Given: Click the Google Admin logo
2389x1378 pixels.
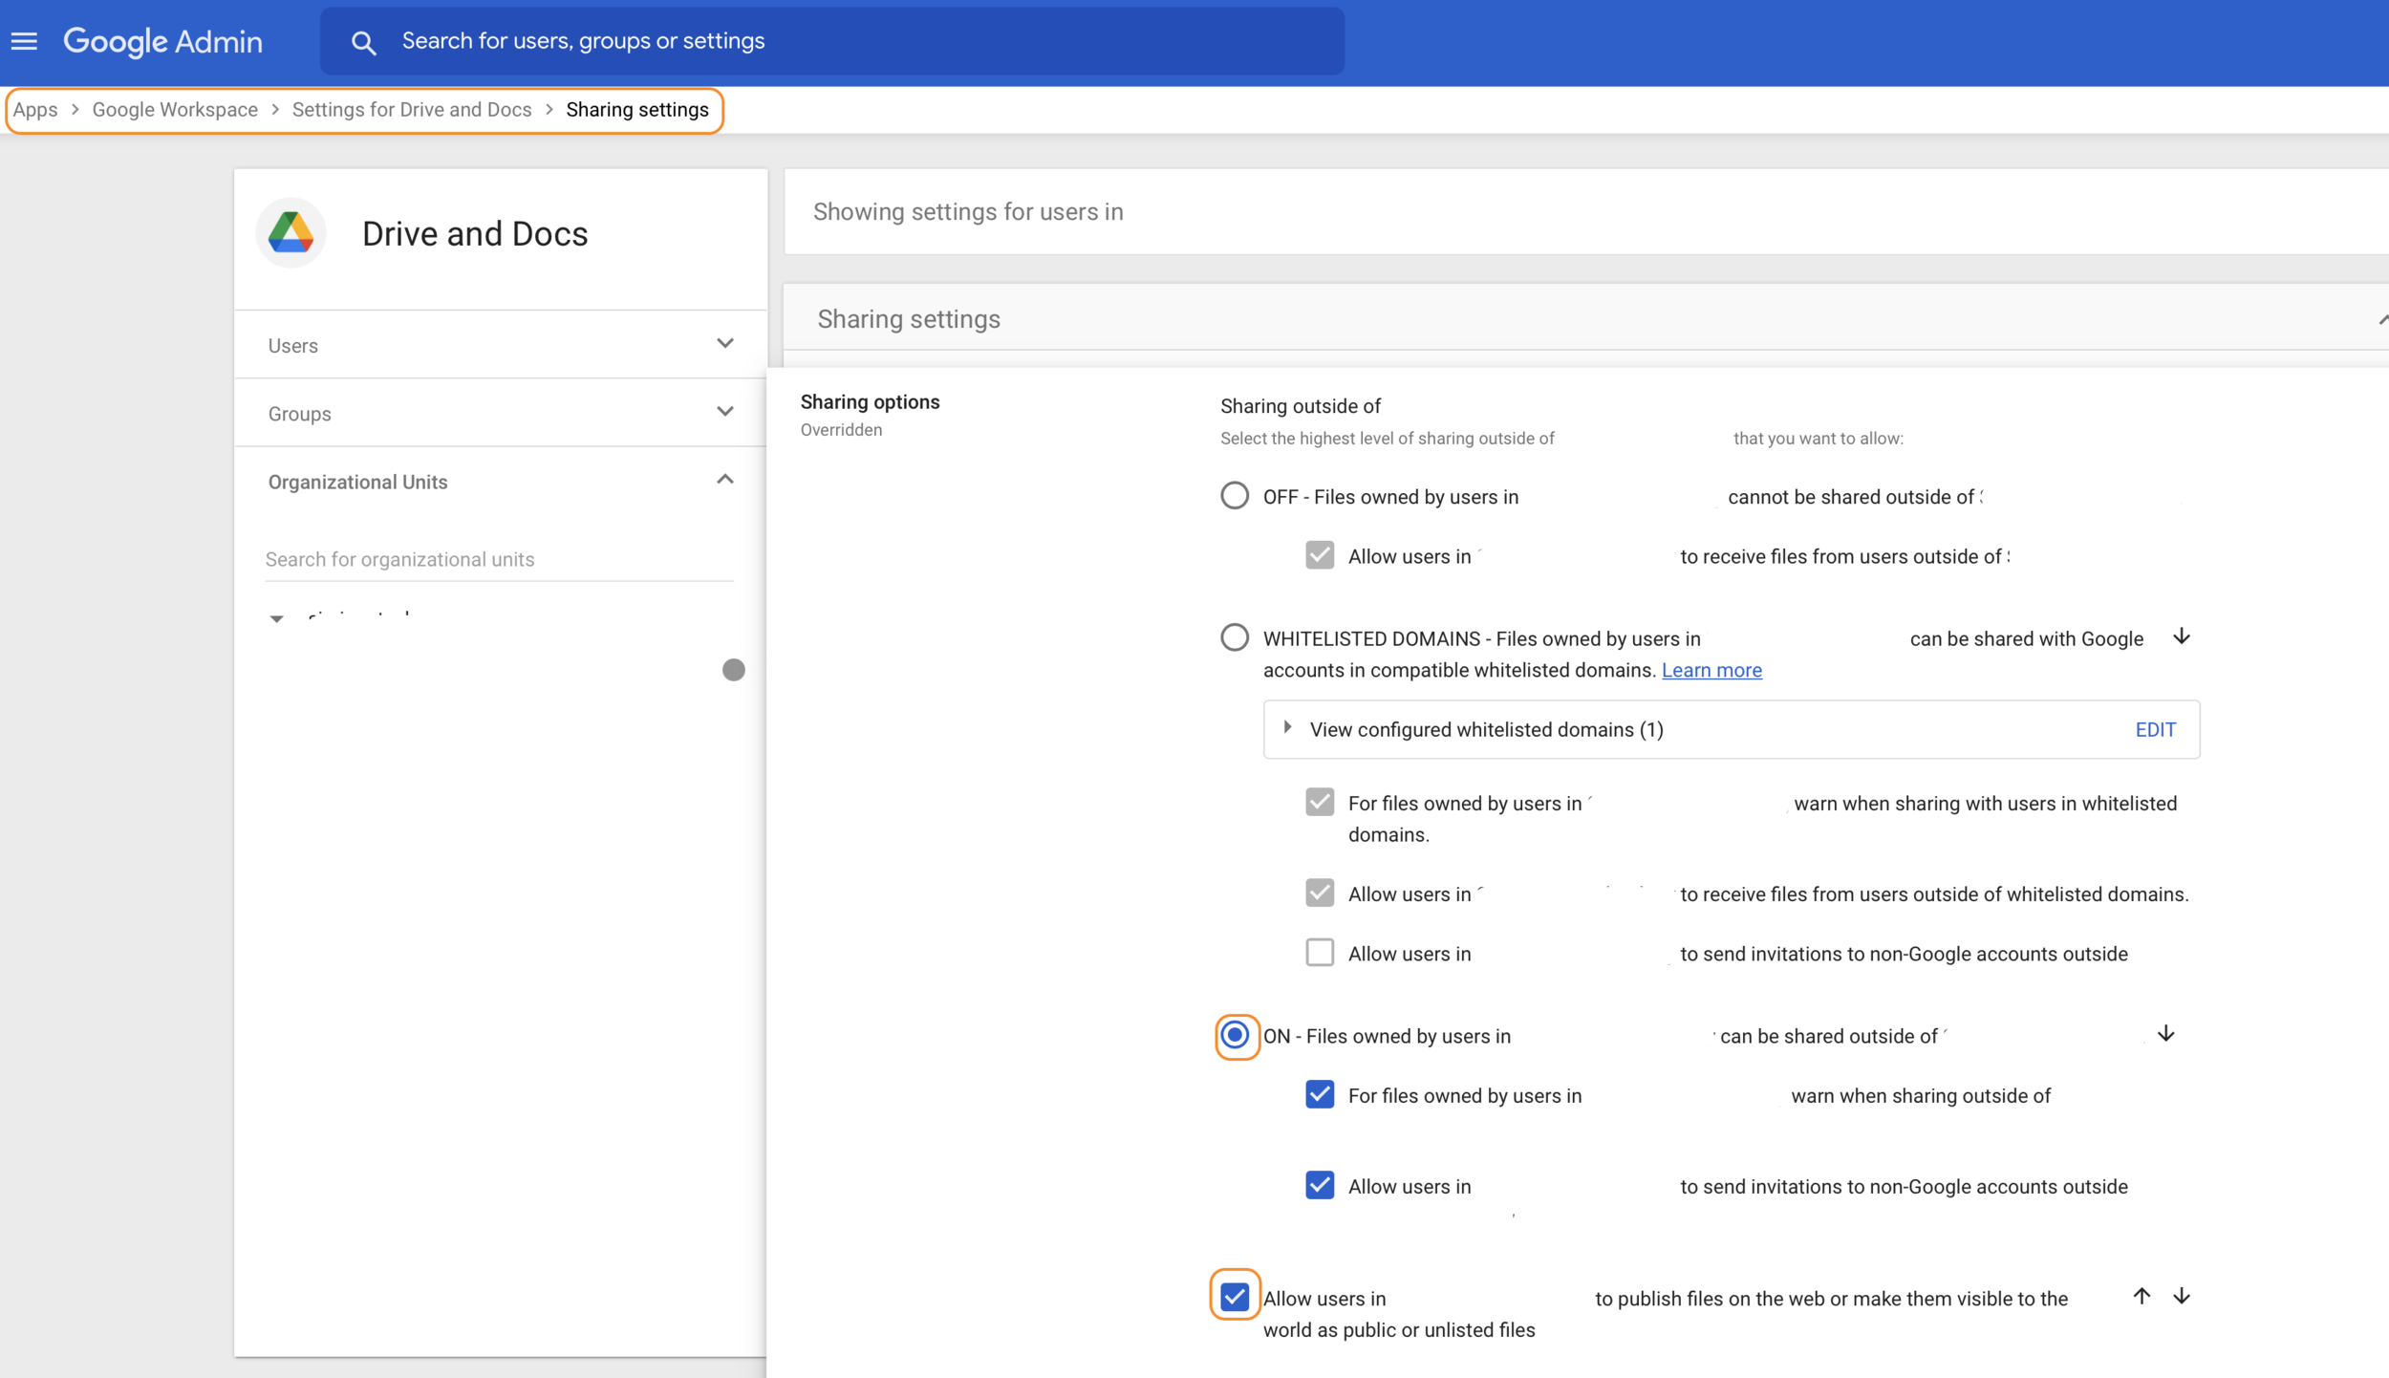Looking at the screenshot, I should 162,41.
